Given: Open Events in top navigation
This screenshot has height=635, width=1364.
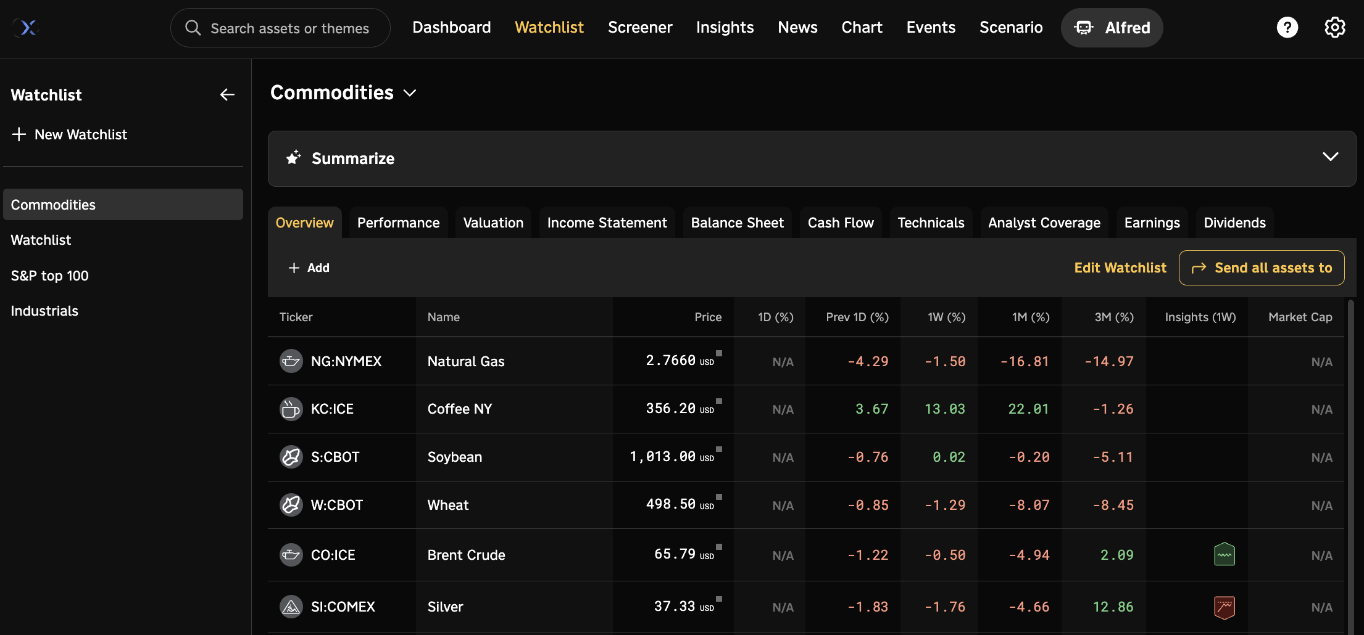Looking at the screenshot, I should 931,28.
